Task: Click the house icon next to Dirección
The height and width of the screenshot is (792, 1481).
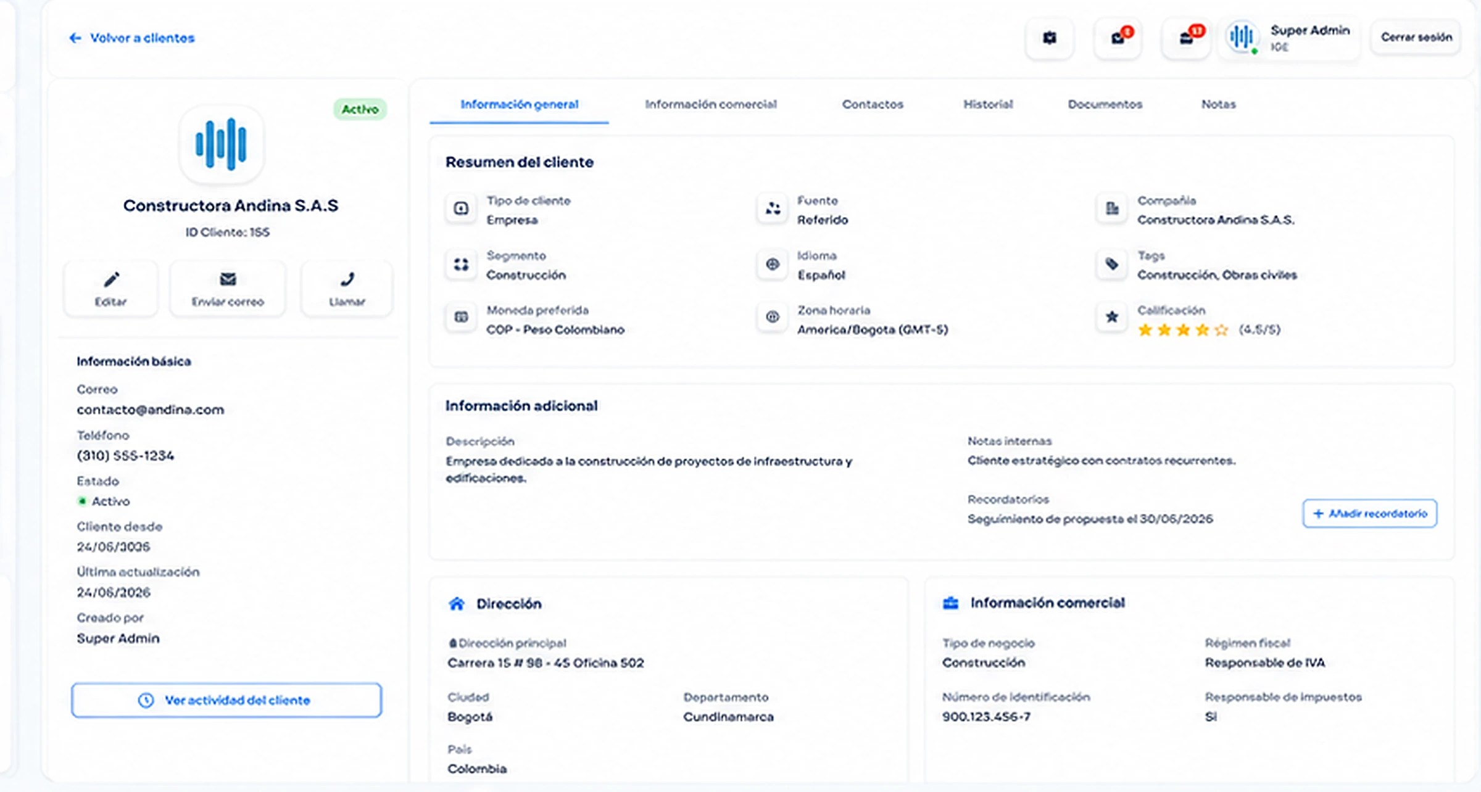Action: (457, 603)
